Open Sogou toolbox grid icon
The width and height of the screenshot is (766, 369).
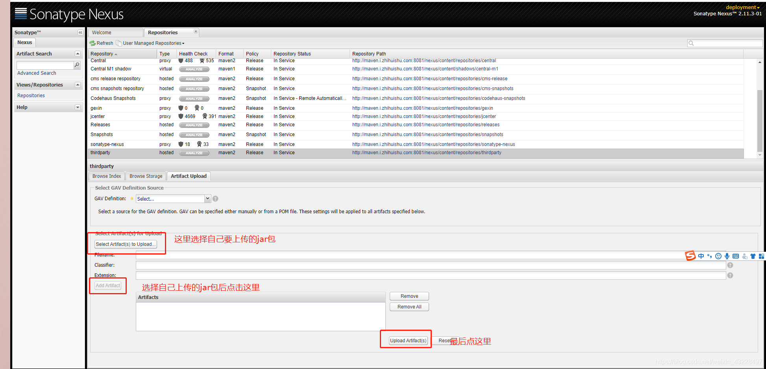762,256
